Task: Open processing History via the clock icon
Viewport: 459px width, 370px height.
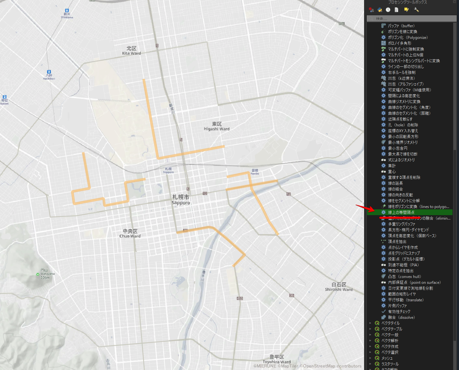Action: click(x=388, y=10)
